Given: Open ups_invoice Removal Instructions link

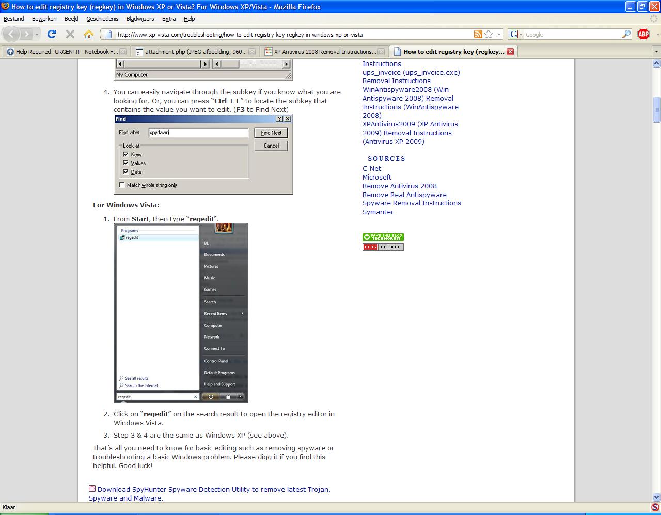Looking at the screenshot, I should pyautogui.click(x=411, y=77).
